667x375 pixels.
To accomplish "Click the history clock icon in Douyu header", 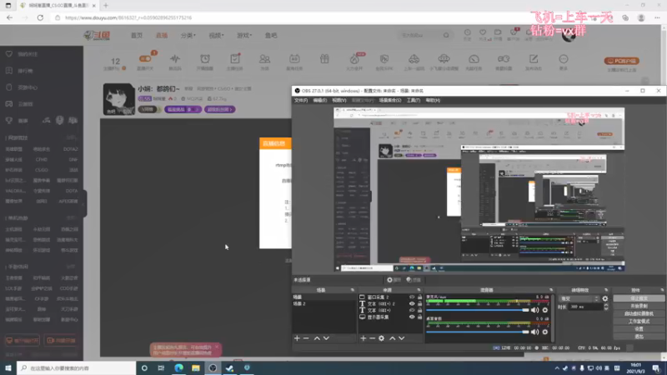I will click(x=467, y=32).
